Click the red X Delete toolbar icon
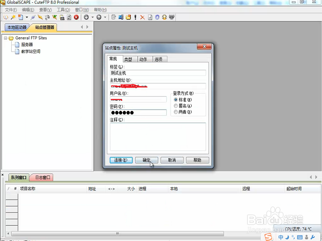Viewport: 322px width, 241px height. pyautogui.click(x=142, y=17)
